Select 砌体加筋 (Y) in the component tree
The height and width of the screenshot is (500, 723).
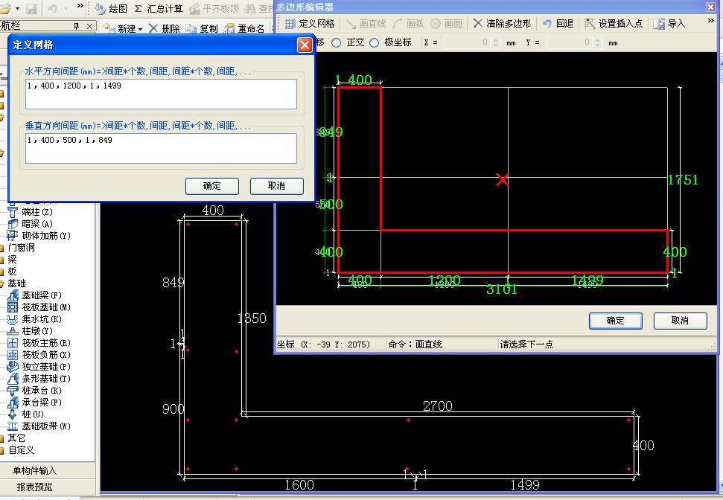tap(46, 236)
